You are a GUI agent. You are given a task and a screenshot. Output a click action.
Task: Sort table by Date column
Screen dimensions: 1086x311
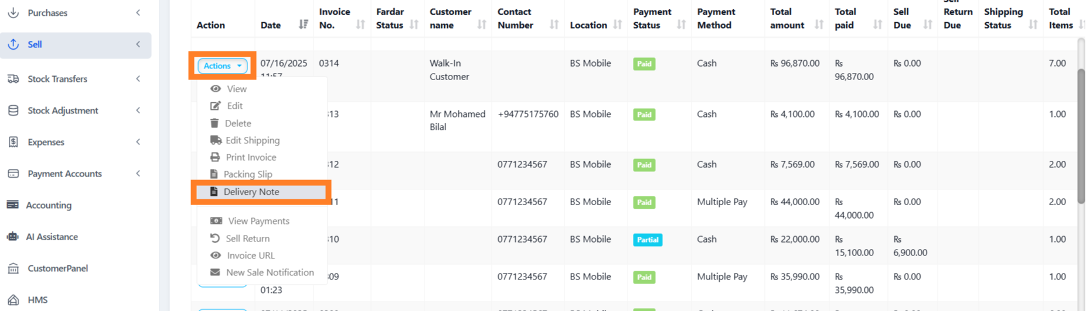pos(303,25)
